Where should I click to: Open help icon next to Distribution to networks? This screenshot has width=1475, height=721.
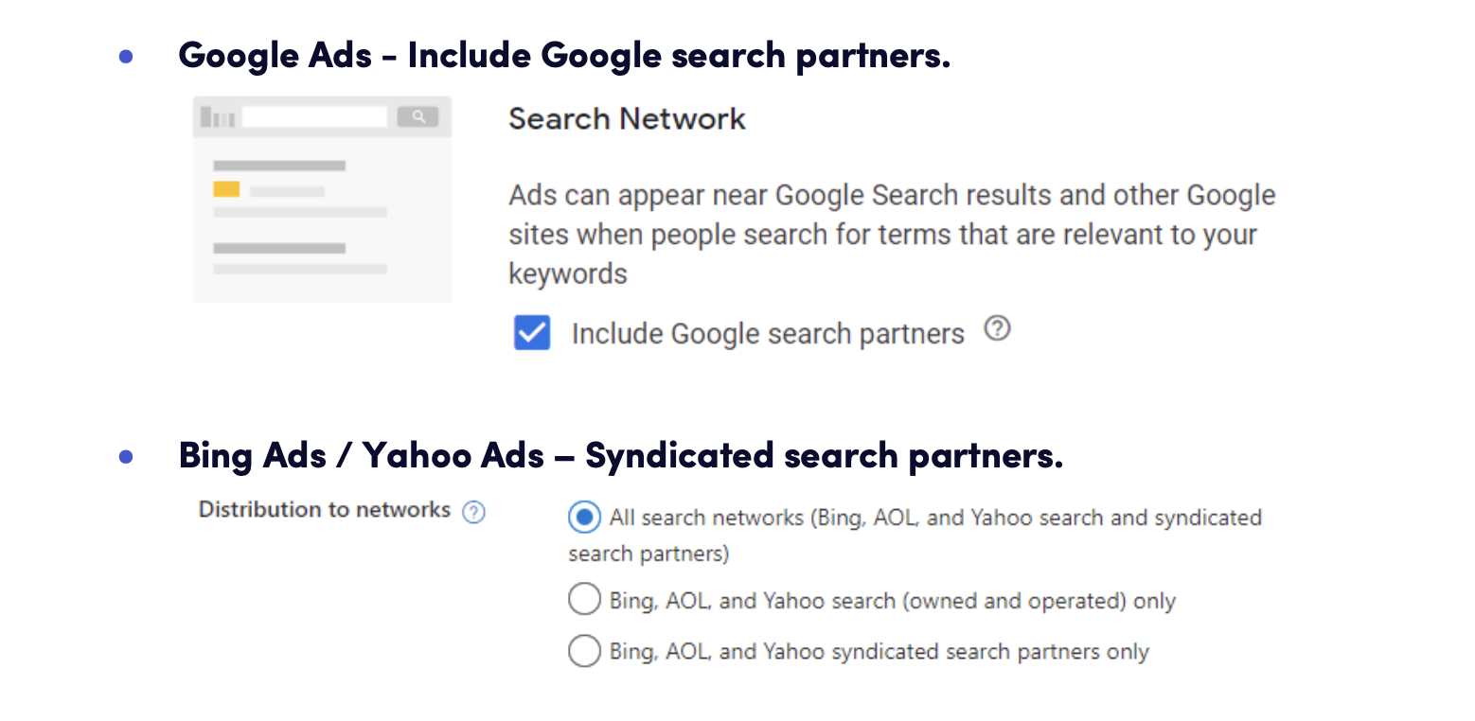(473, 512)
